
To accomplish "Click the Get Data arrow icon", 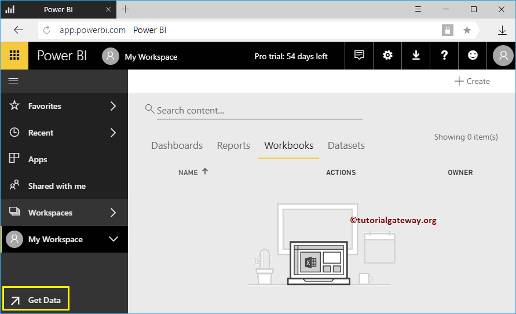I will [x=15, y=301].
